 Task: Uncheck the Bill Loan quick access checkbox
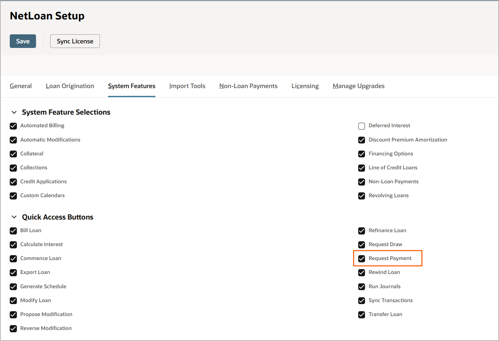click(x=13, y=231)
